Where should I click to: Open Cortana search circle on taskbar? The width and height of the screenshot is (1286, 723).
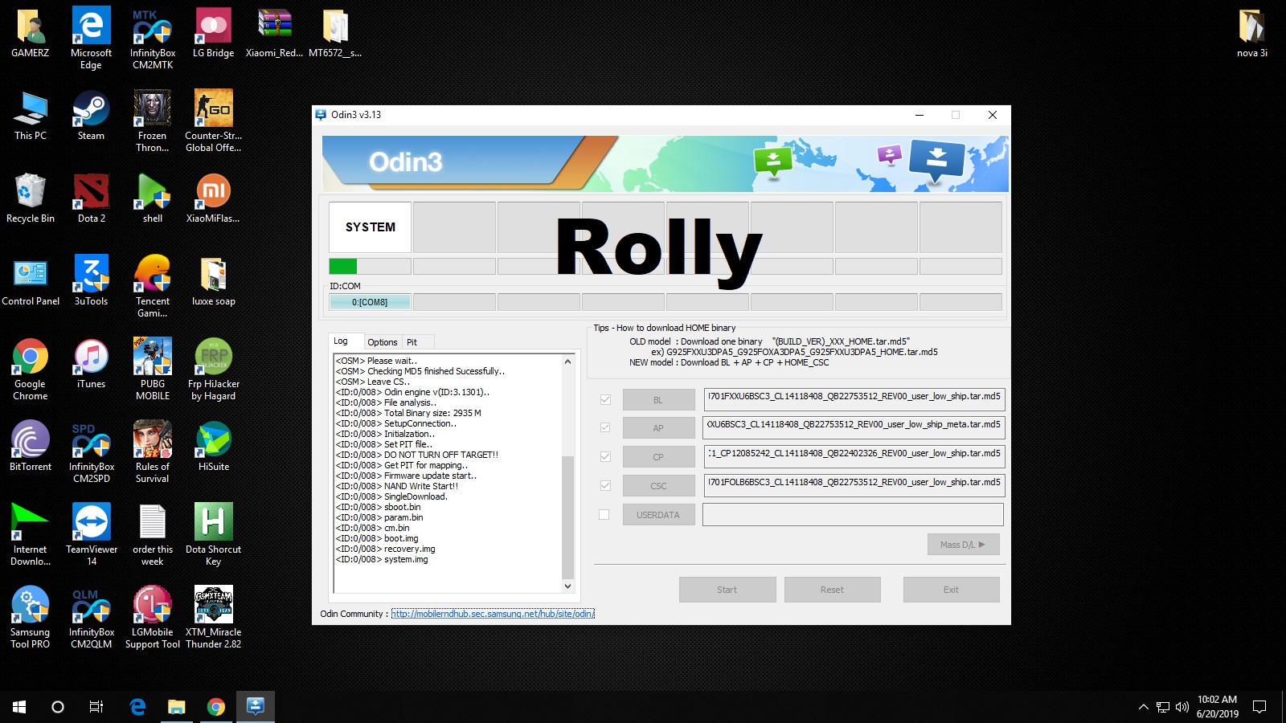(x=58, y=707)
